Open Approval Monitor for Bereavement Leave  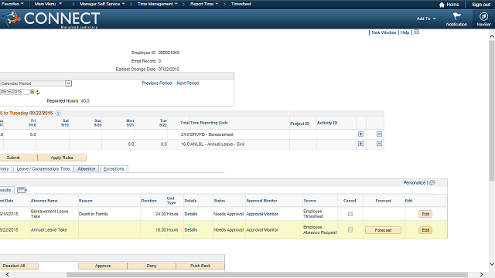tap(262, 214)
